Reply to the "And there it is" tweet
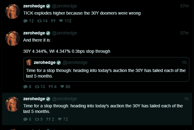Image resolution: width=194 pixels, height=130 pixels. (25, 87)
